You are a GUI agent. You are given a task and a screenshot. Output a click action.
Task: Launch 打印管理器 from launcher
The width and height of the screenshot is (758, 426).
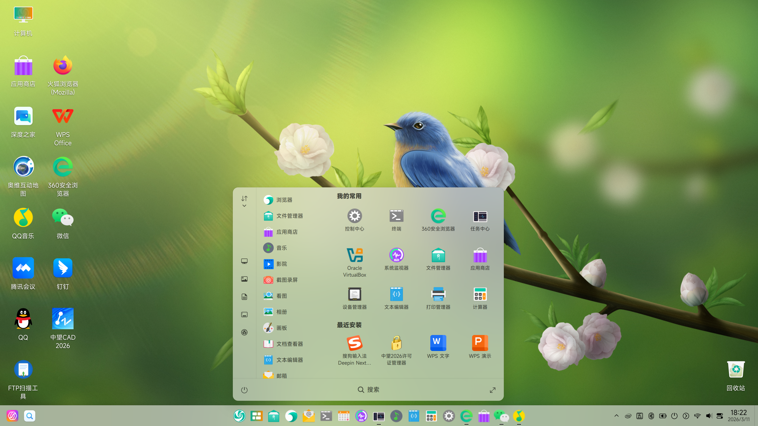438,294
